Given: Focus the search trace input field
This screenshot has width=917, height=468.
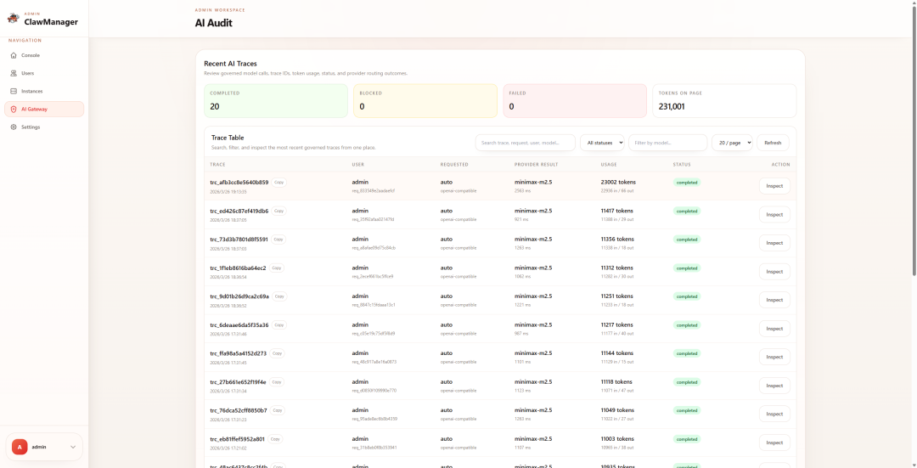Looking at the screenshot, I should coord(525,143).
